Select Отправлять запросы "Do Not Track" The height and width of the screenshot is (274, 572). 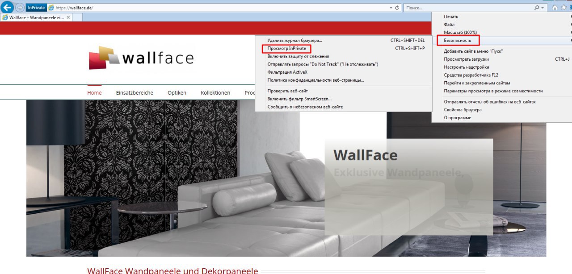click(343, 64)
